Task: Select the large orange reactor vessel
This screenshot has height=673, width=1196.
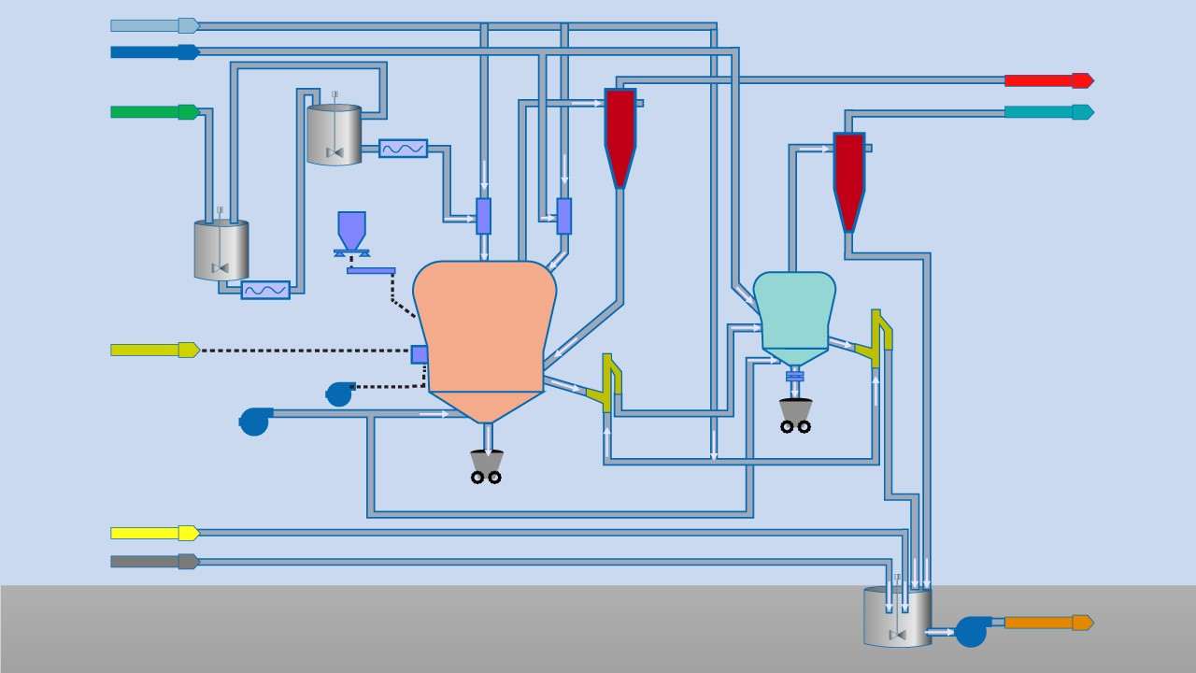Action: coord(485,340)
